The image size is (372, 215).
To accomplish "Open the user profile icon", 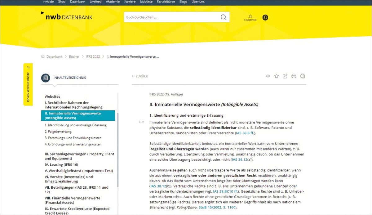I will click(265, 18).
